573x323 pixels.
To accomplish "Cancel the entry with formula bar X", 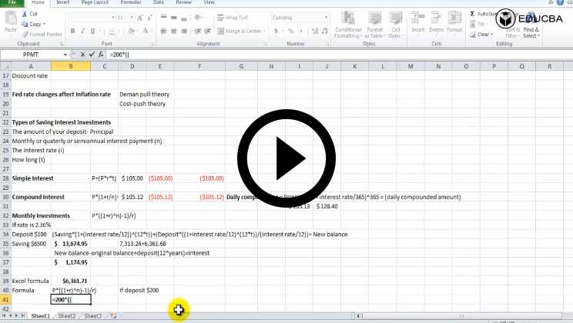I will 83,55.
